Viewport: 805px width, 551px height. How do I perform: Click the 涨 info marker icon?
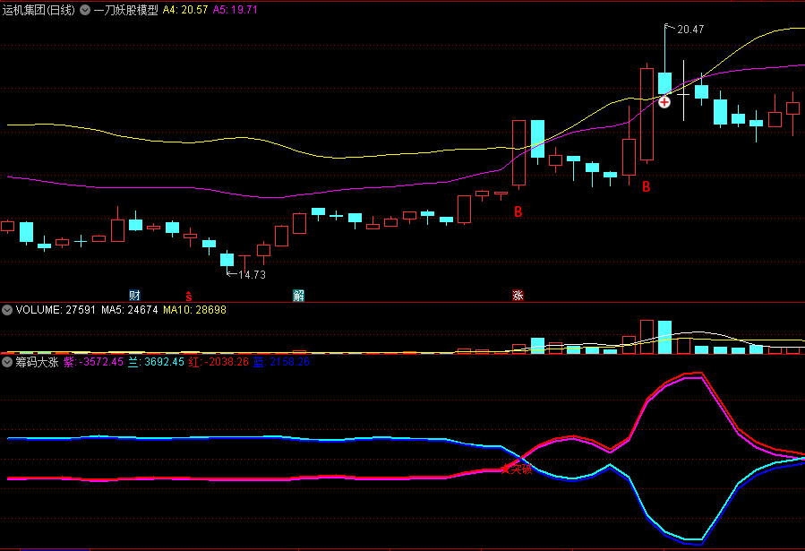(x=518, y=296)
